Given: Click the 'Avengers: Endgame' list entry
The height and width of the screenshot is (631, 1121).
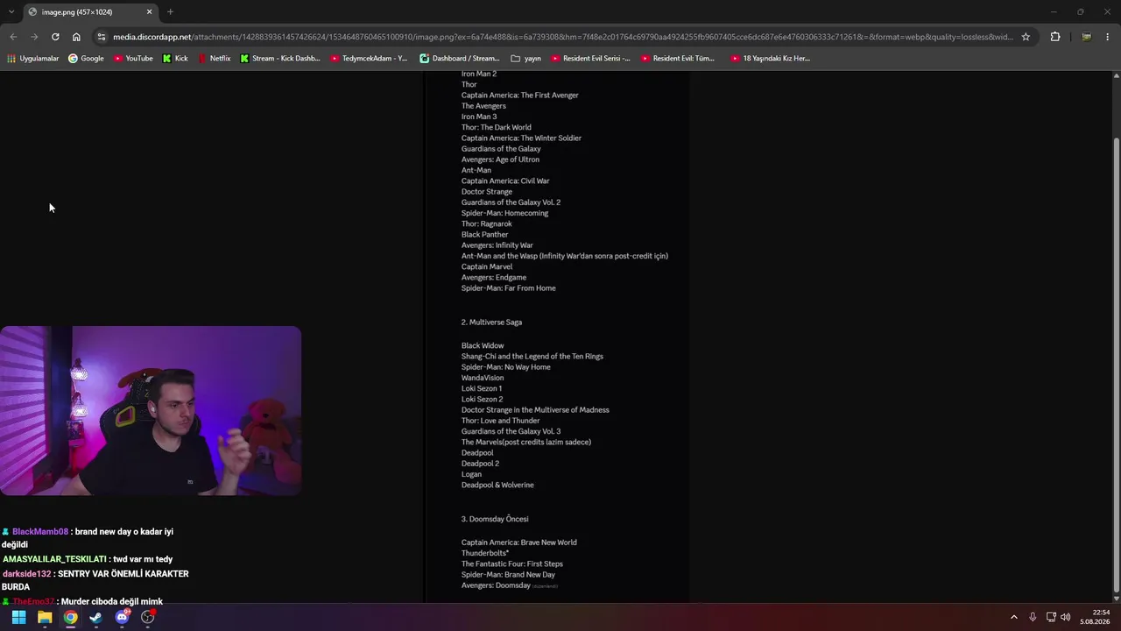Looking at the screenshot, I should 494,278.
